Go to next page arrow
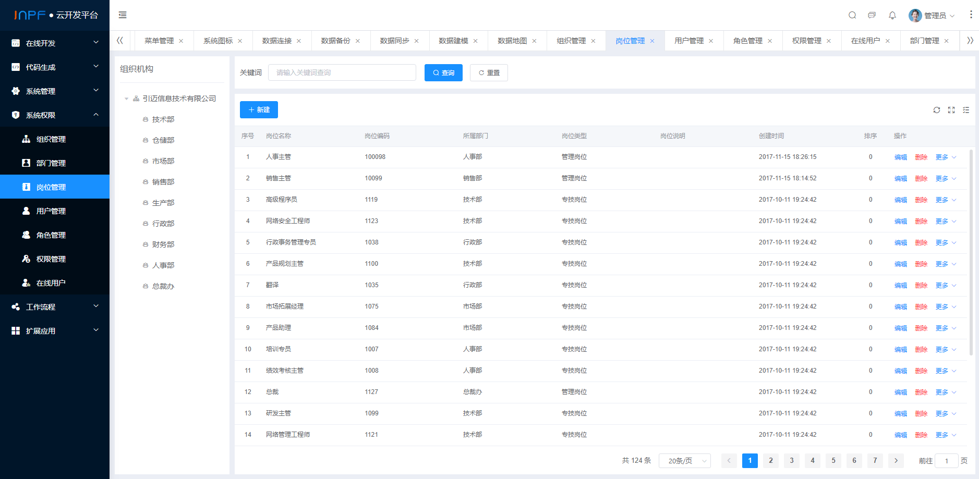The image size is (979, 479). [896, 461]
